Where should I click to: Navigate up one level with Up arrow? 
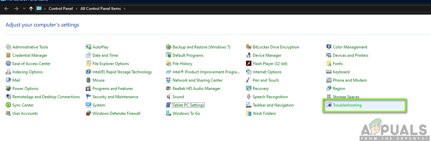tap(31, 9)
